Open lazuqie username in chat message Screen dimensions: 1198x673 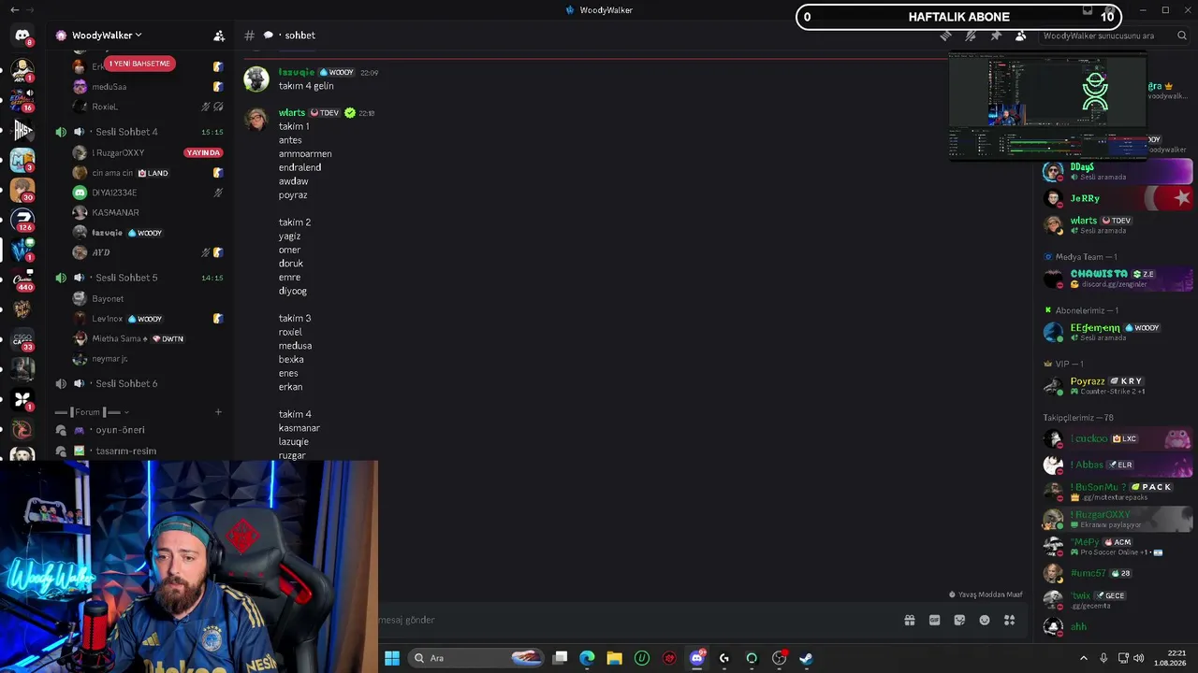pyautogui.click(x=297, y=72)
